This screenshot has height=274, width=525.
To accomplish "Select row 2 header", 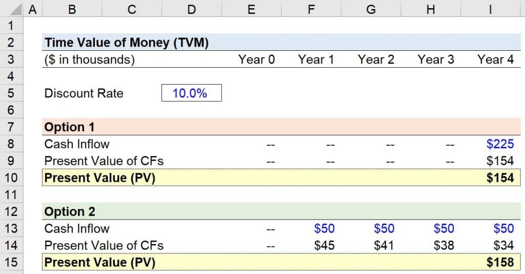I will point(11,42).
